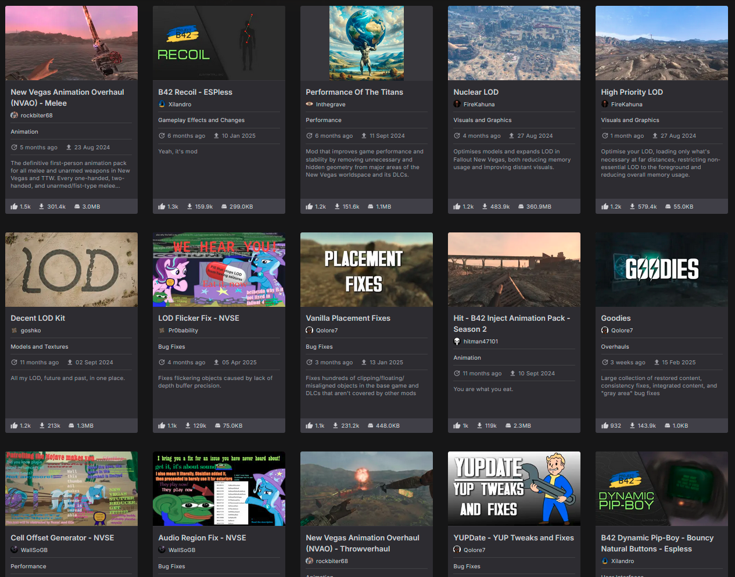The image size is (735, 577).
Task: Click the goshko author name
Action: pos(31,331)
